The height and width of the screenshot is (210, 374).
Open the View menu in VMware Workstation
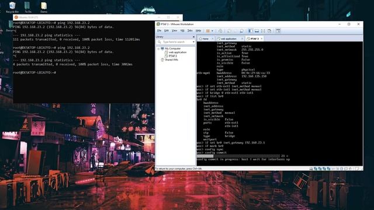pos(174,31)
